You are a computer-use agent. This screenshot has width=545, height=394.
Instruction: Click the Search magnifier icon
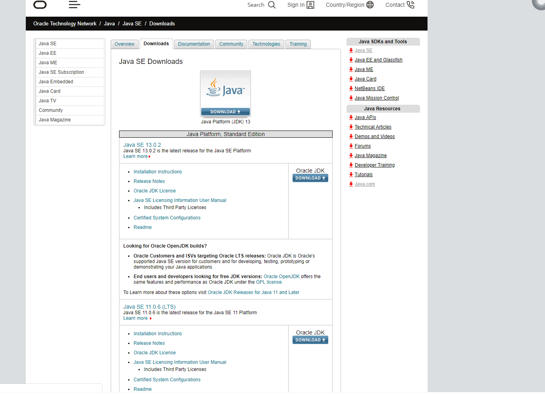coord(272,5)
